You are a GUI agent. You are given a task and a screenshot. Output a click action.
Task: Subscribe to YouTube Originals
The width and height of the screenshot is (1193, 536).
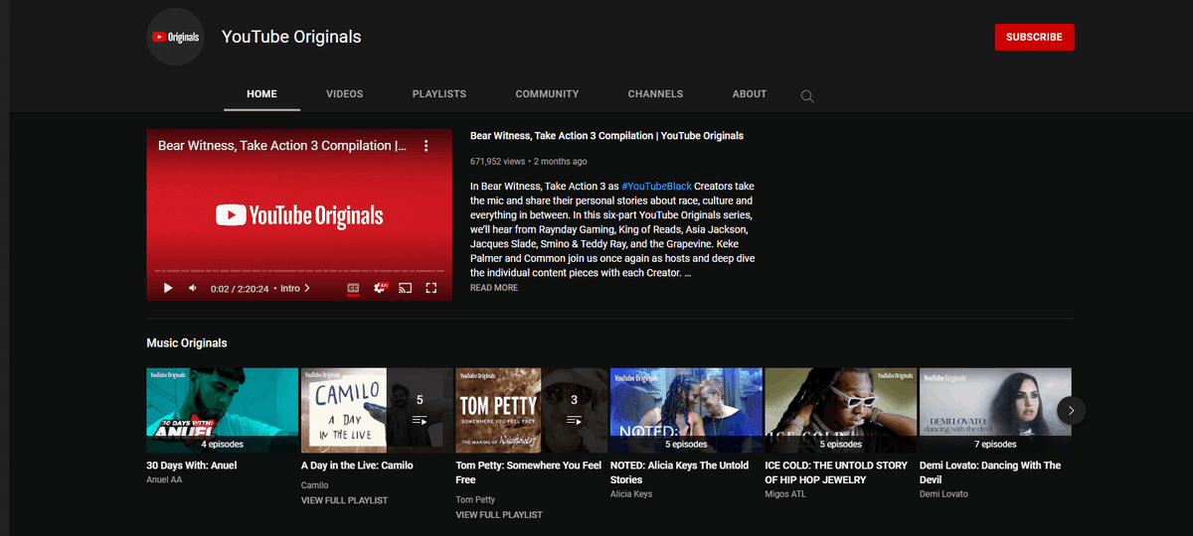(1034, 37)
